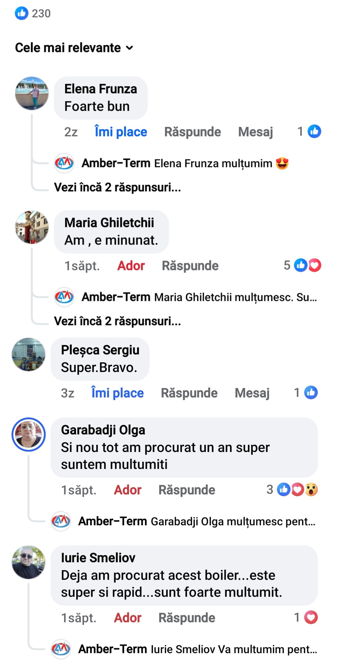This screenshot has width=342, height=664.
Task: Open like reaction on Pleșca Sergiu's comment
Action: pyautogui.click(x=311, y=393)
